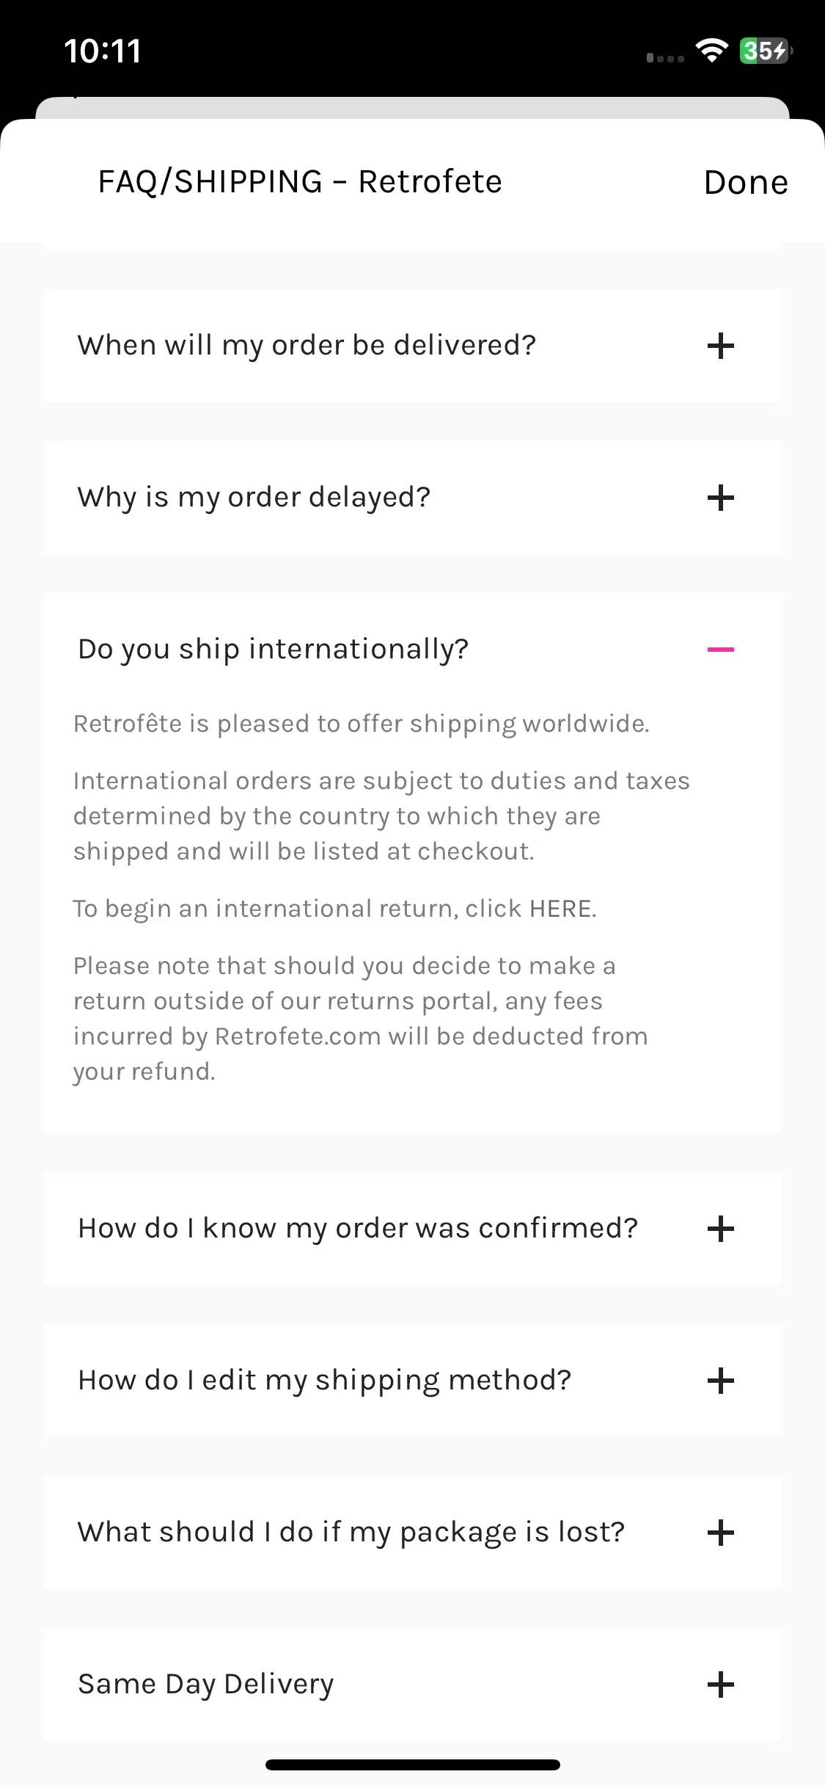Tap Done to close the FAQ page
The width and height of the screenshot is (825, 1788).
coord(746,182)
